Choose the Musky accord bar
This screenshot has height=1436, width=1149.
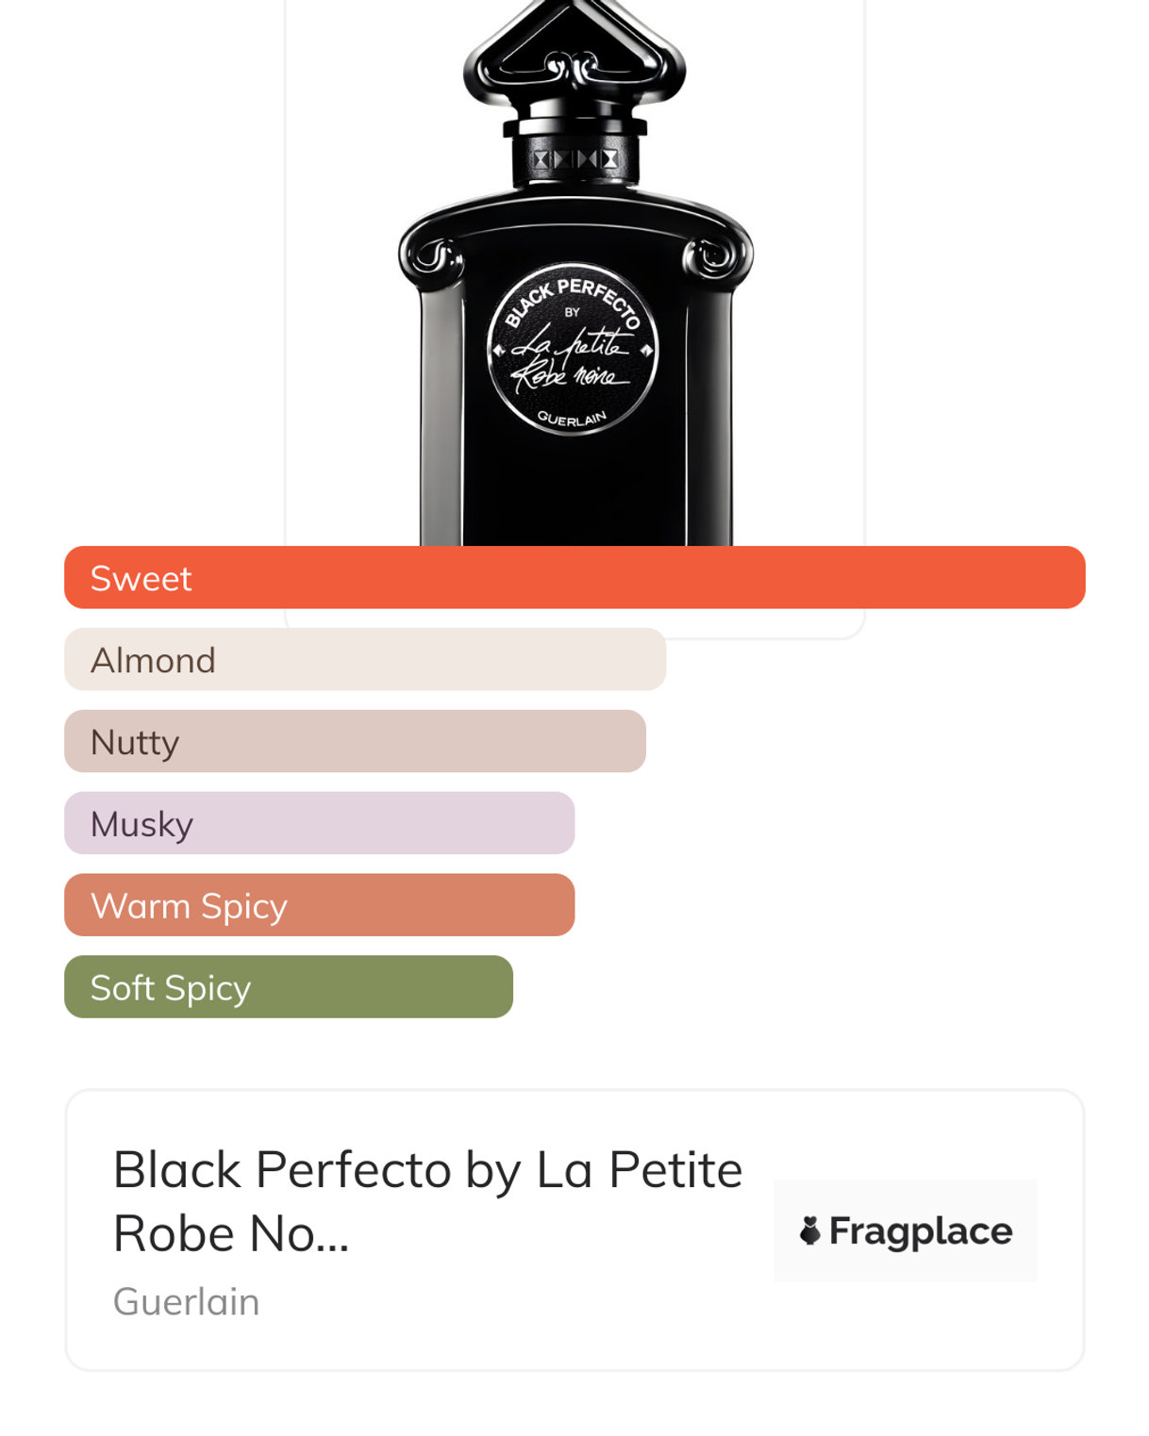tap(319, 823)
